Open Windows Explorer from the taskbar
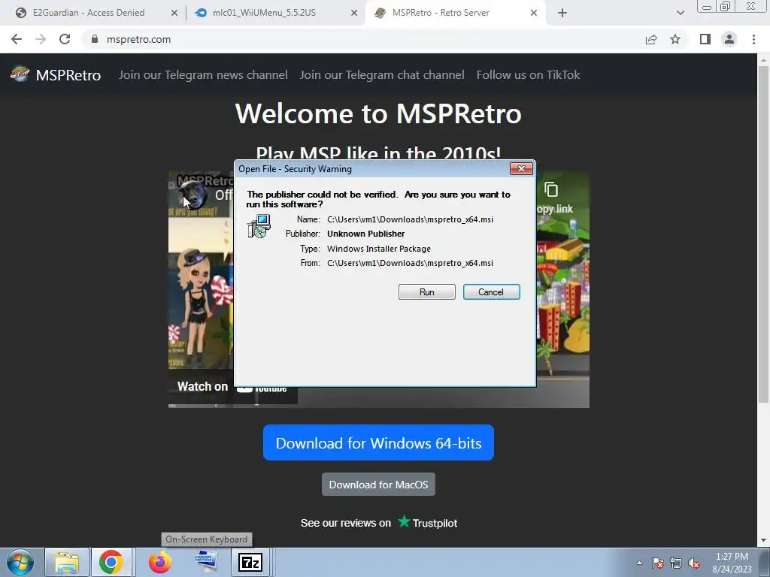This screenshot has width=770, height=577. [x=67, y=562]
